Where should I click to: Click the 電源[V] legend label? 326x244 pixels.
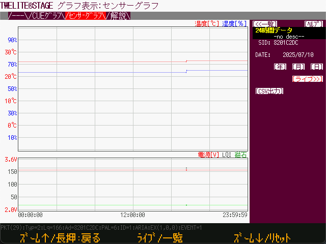[208, 155]
